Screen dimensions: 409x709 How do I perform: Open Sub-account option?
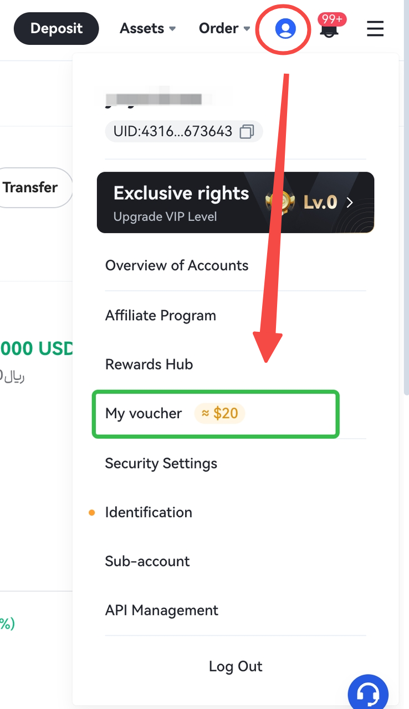pos(147,561)
